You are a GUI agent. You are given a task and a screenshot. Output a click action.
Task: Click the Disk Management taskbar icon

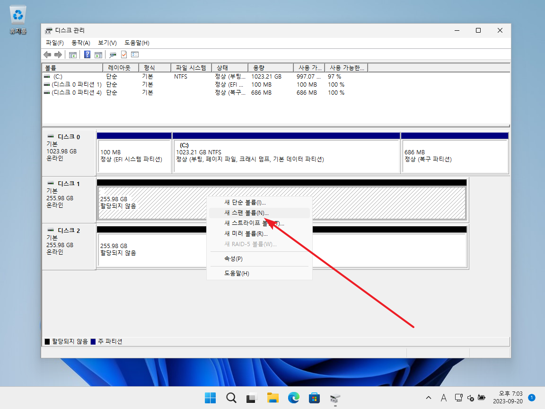click(335, 398)
